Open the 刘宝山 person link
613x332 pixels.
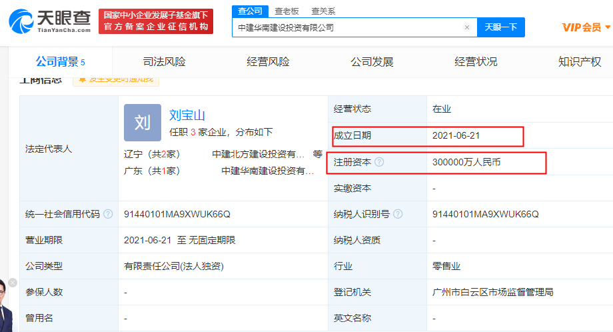[x=187, y=115]
